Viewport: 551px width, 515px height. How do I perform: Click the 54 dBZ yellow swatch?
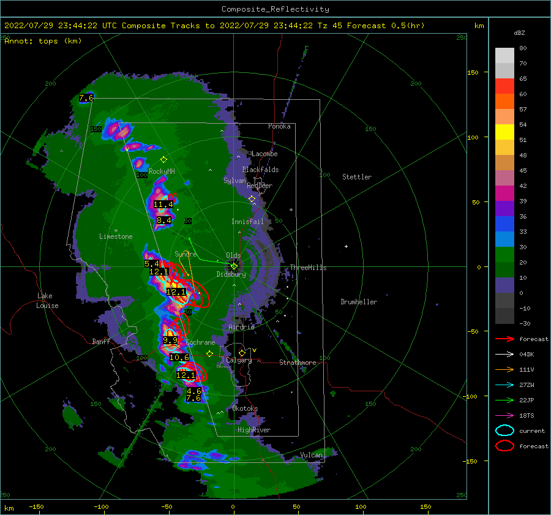click(x=504, y=132)
